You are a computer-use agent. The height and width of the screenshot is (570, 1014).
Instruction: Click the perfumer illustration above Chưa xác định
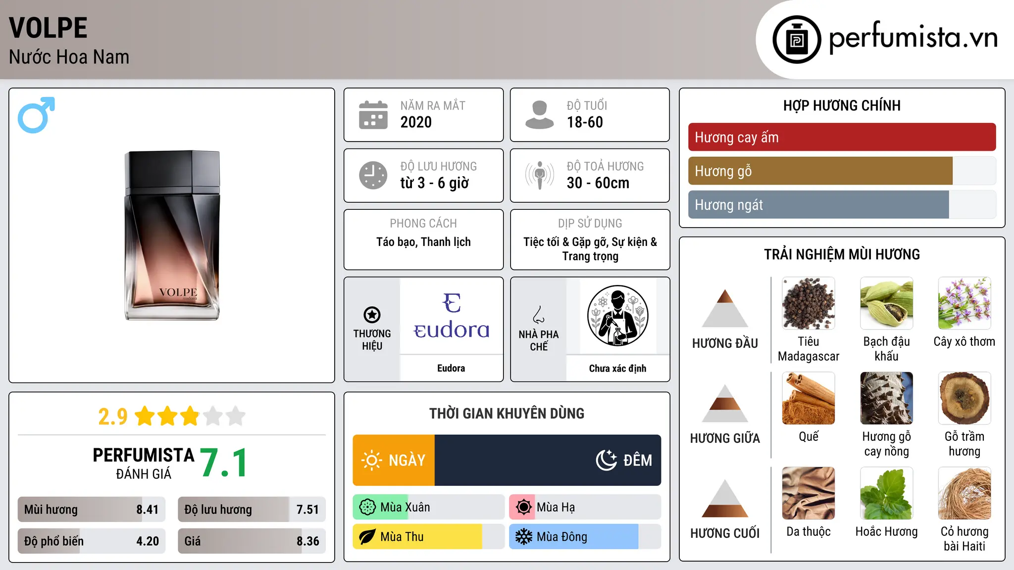[x=617, y=316]
